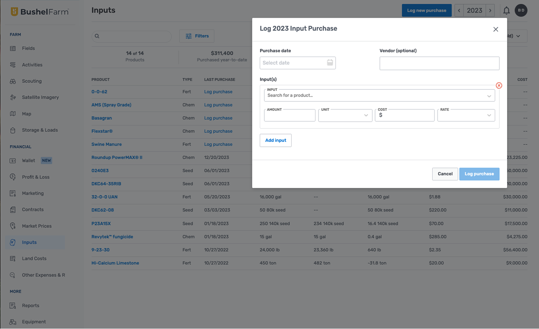Click the Add input button
The height and width of the screenshot is (329, 539).
pos(275,140)
